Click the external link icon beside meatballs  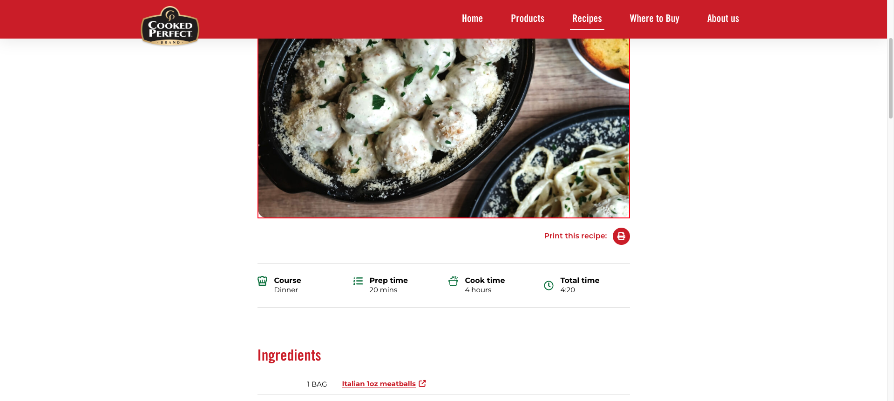point(422,383)
